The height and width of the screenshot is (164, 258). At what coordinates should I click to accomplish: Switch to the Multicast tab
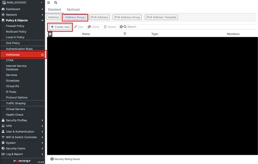click(x=73, y=9)
